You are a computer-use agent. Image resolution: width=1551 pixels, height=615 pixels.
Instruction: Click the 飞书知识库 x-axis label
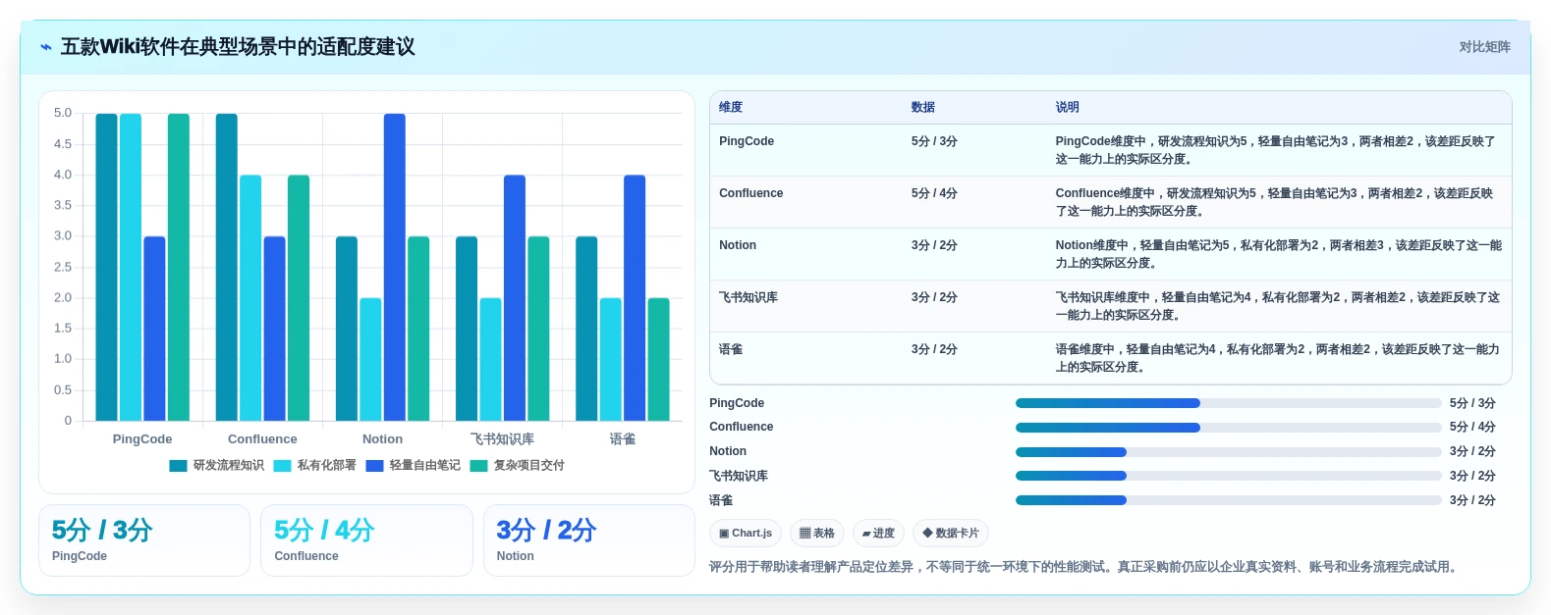click(502, 439)
